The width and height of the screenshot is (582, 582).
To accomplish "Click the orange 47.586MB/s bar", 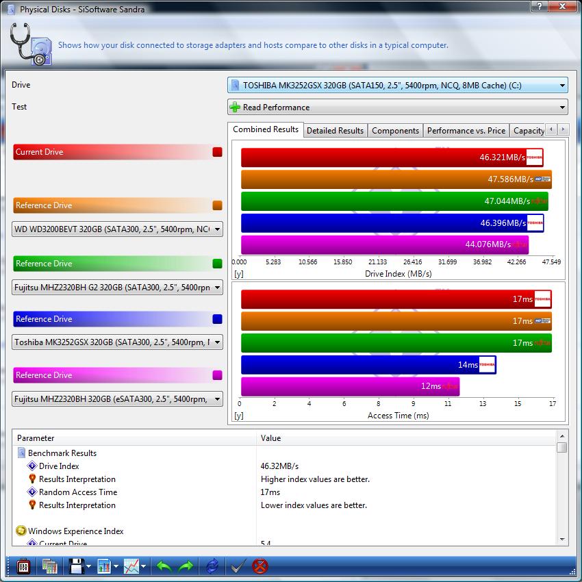I will pos(396,179).
